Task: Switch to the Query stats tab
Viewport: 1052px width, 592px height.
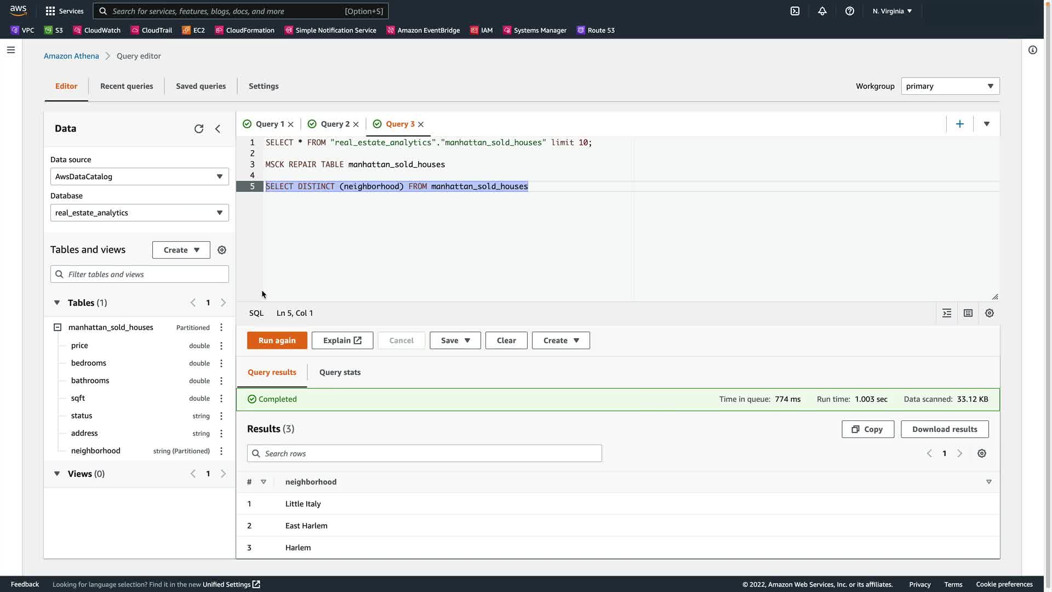Action: 340,372
